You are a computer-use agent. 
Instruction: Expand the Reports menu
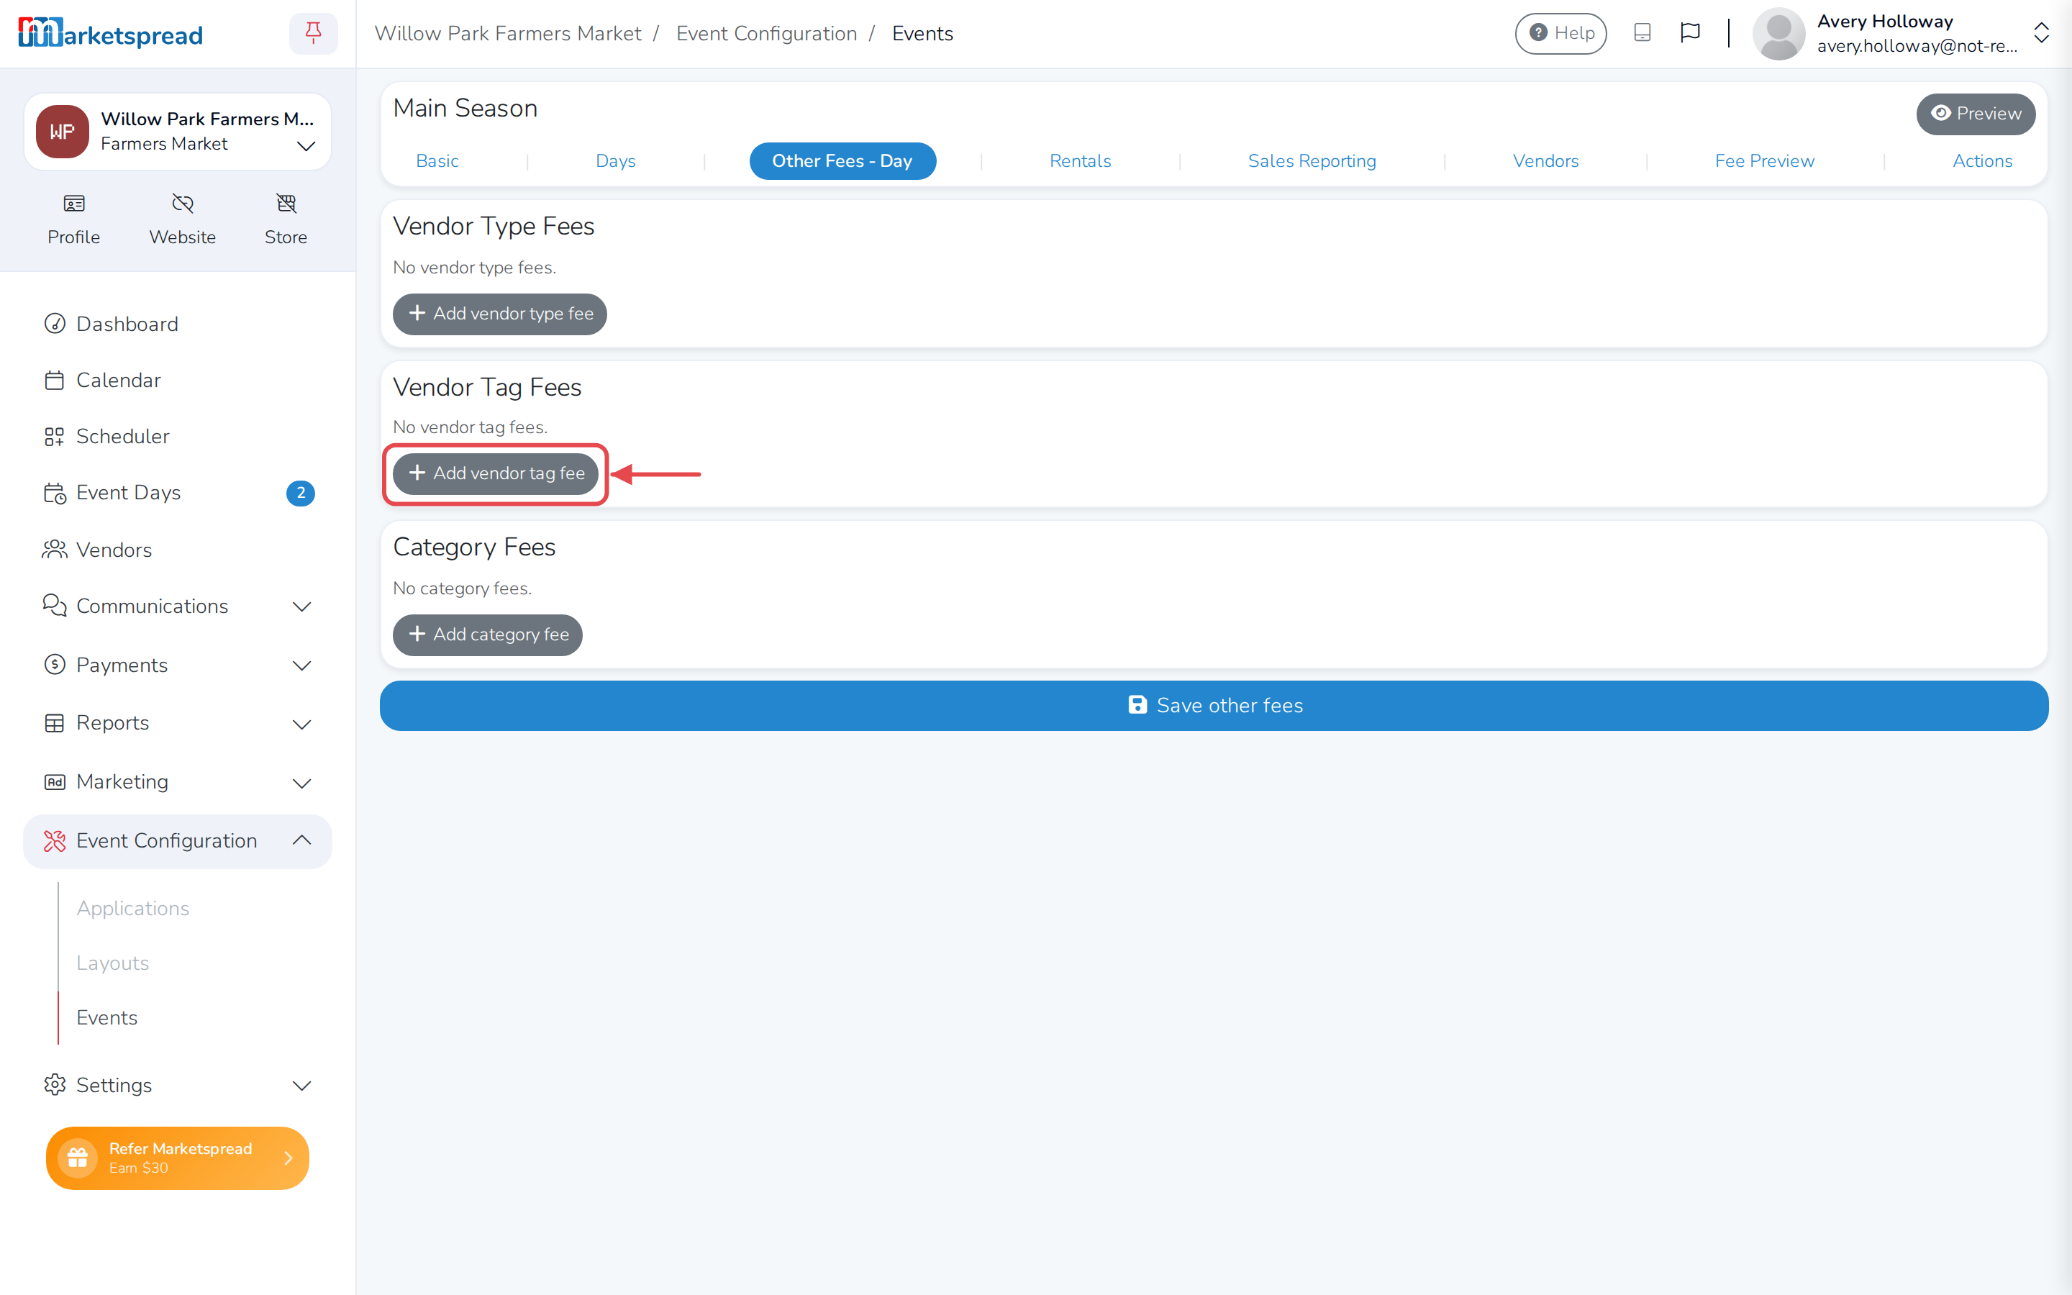click(177, 724)
